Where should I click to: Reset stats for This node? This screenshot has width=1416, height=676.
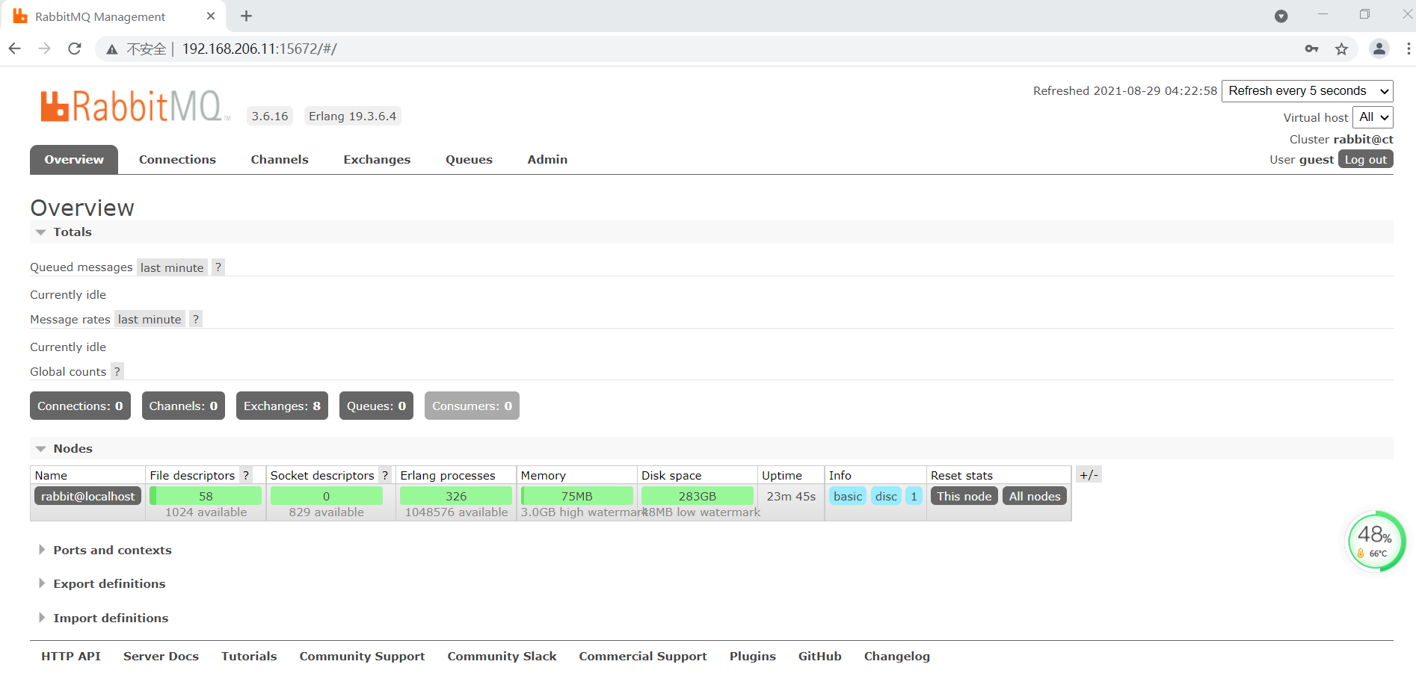coord(964,496)
